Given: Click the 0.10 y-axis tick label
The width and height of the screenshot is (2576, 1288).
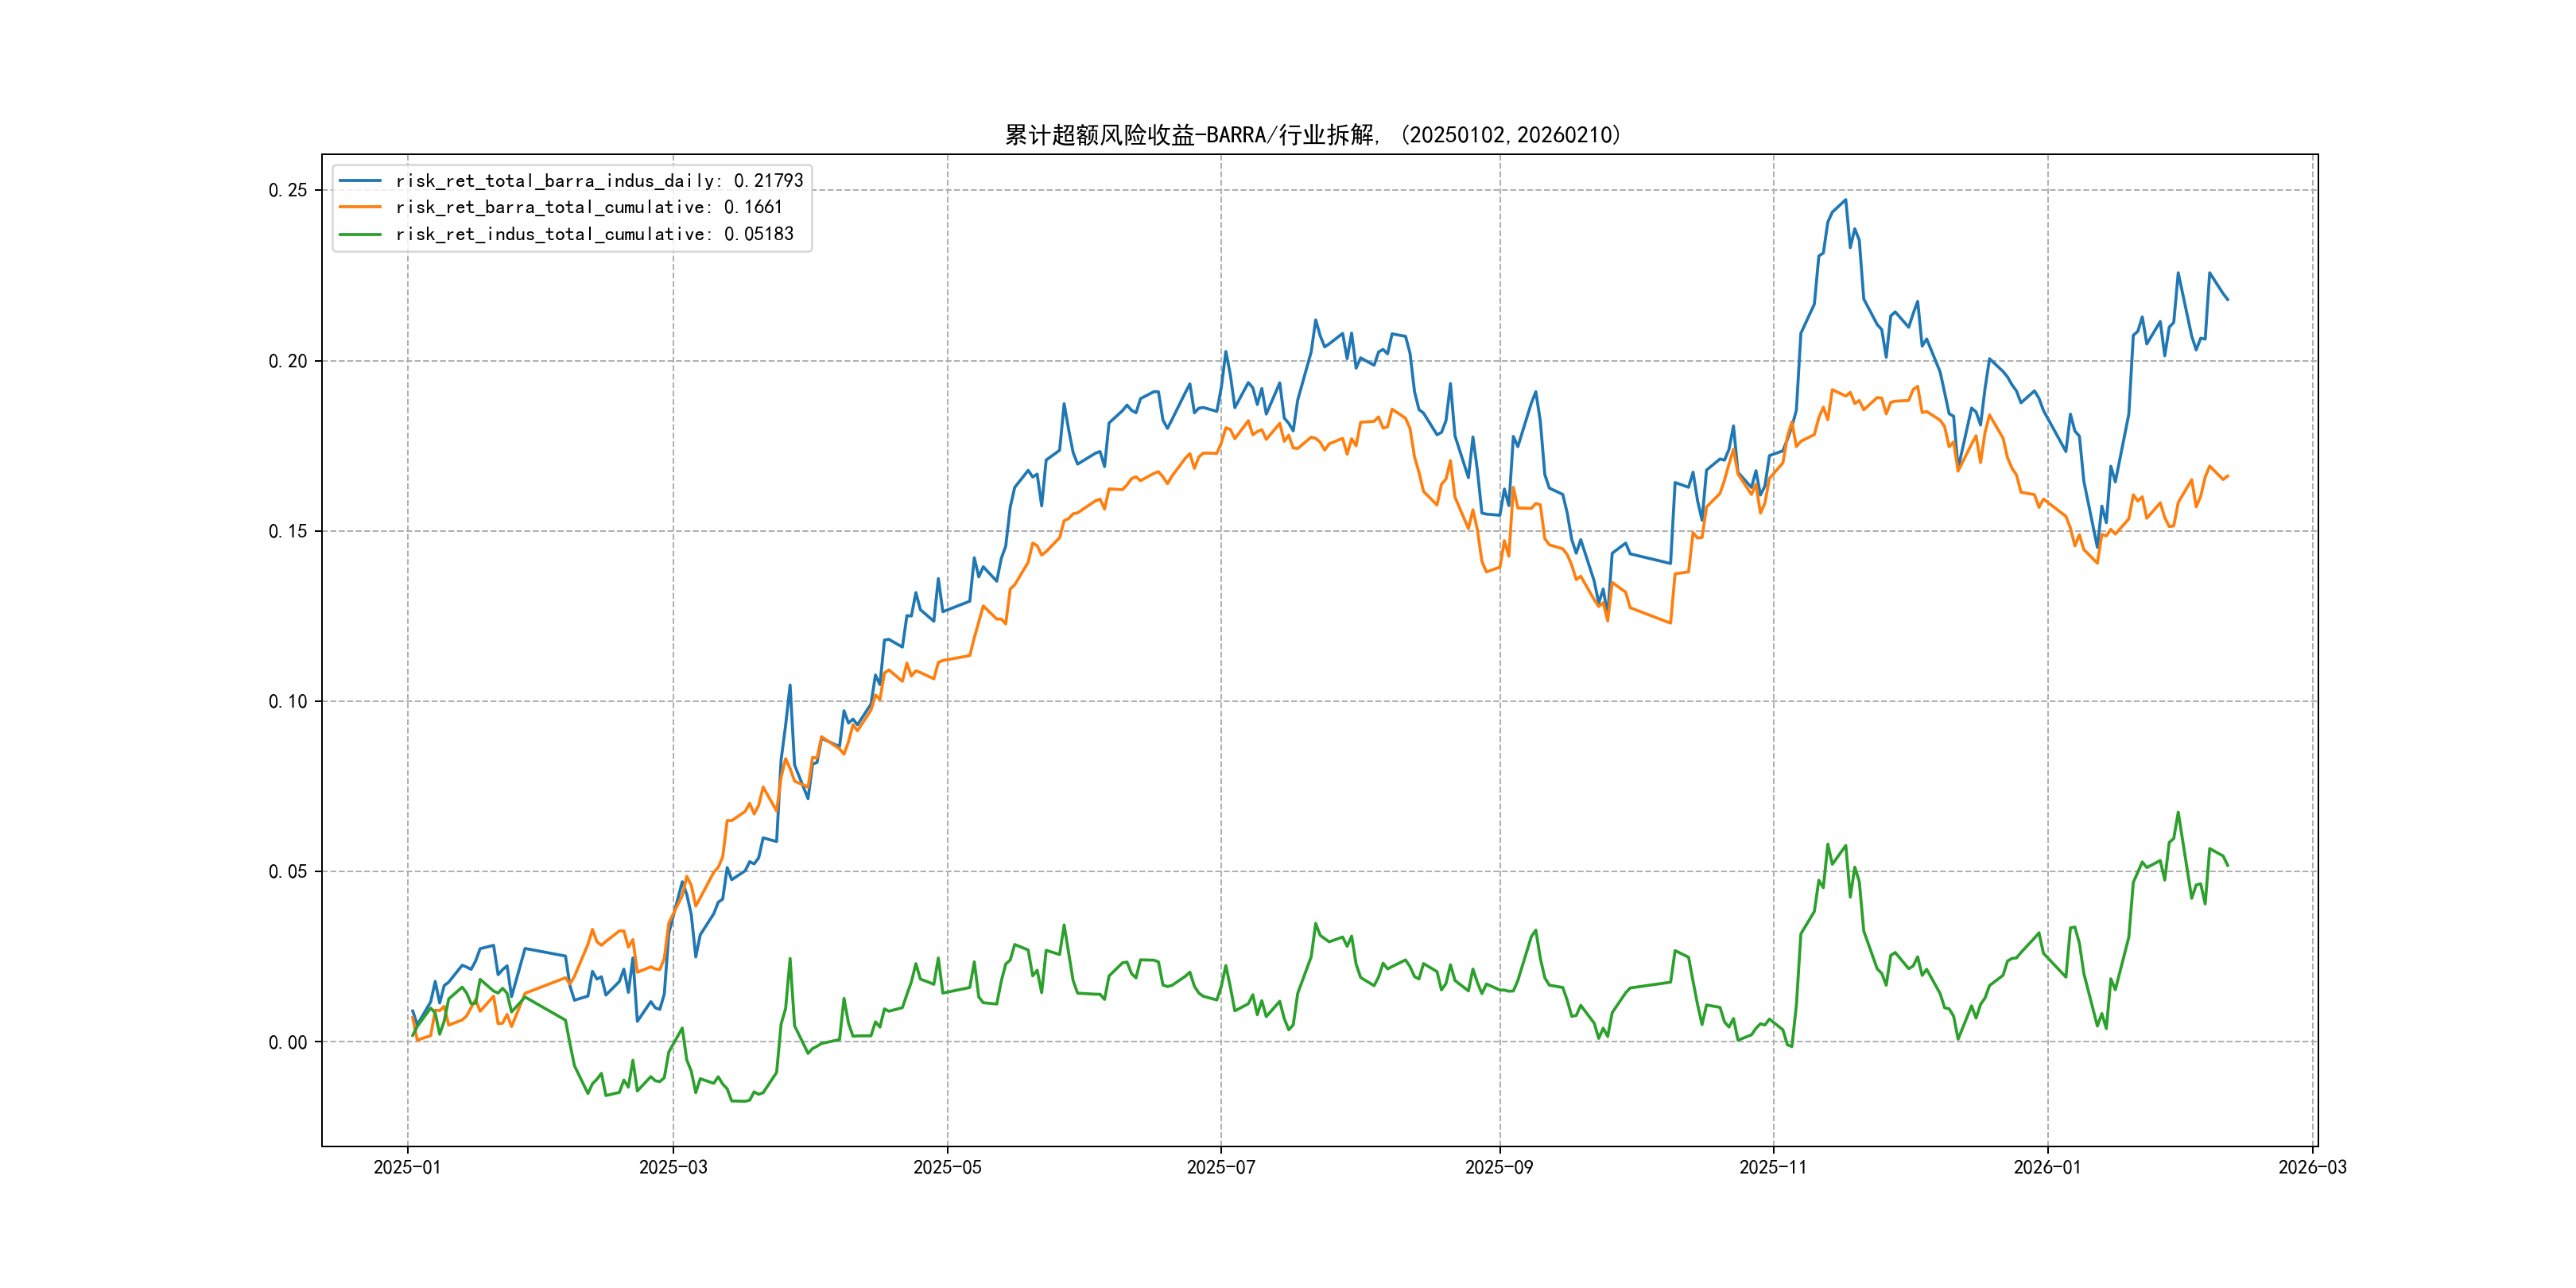Looking at the screenshot, I should pos(288,701).
